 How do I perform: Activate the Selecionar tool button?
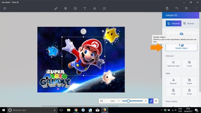click(174, 23)
